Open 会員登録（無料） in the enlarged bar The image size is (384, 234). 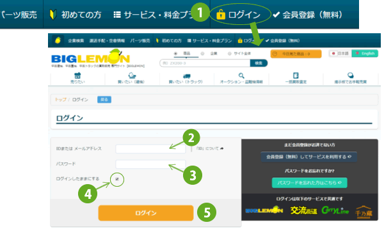pos(308,15)
